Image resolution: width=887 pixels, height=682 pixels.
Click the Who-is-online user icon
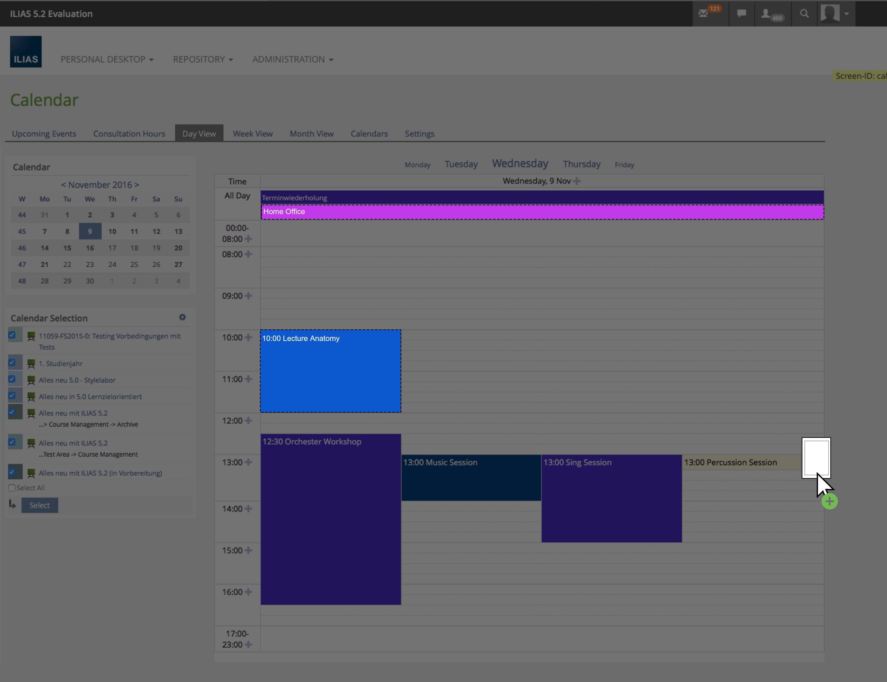(766, 14)
